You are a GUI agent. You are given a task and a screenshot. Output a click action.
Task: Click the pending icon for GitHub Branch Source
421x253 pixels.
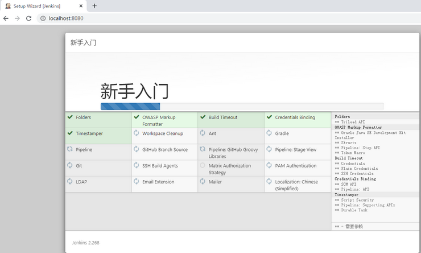(137, 149)
